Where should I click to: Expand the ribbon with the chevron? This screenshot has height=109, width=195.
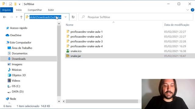tap(188, 10)
